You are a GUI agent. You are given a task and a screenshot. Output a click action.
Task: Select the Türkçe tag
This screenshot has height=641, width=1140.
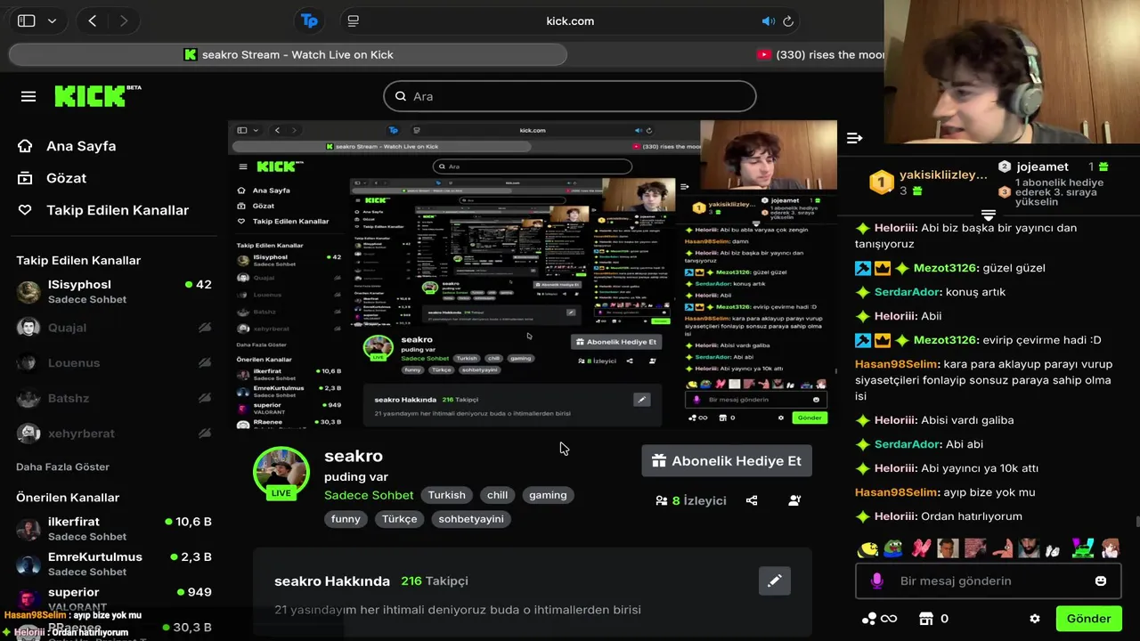click(x=400, y=519)
